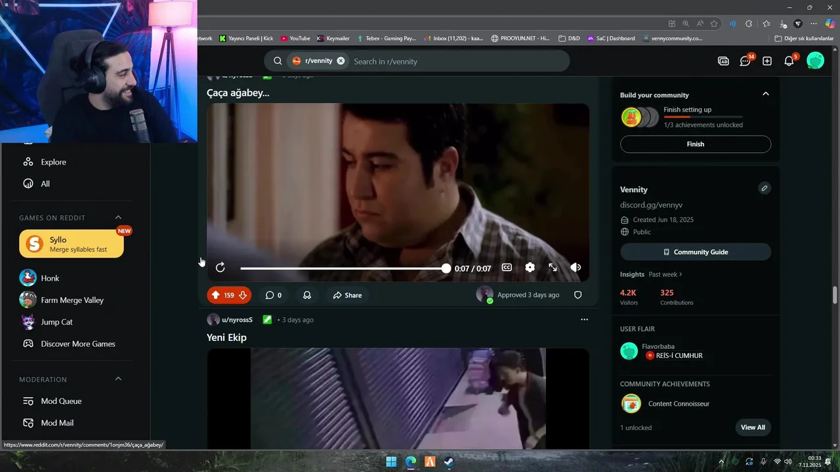Open the Keymailer bookmark
The width and height of the screenshot is (840, 472).
coord(333,39)
